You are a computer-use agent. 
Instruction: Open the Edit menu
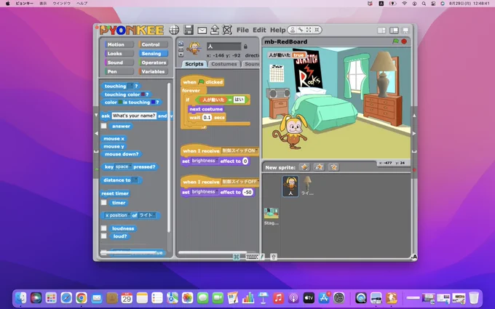259,30
